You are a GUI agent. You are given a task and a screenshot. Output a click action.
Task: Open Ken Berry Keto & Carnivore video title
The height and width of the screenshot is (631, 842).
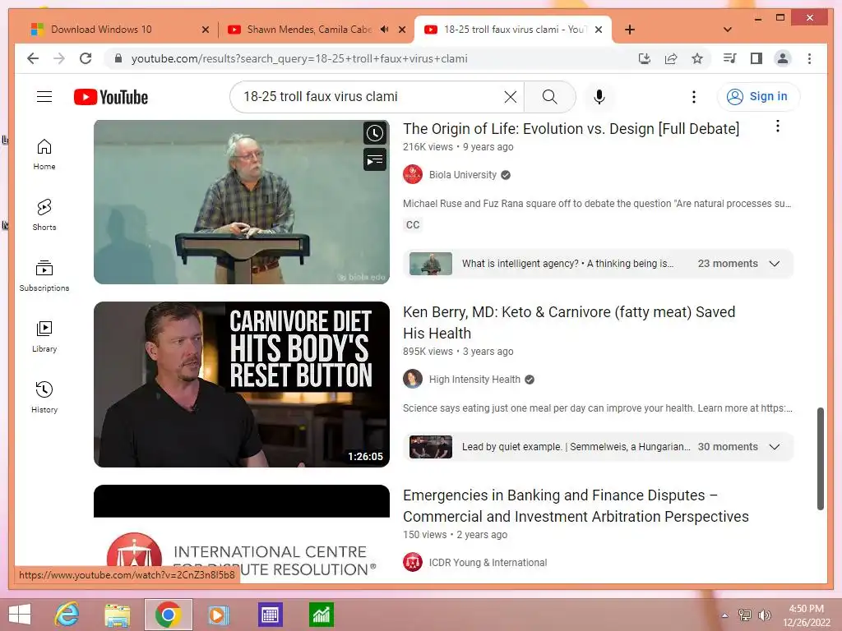point(569,322)
